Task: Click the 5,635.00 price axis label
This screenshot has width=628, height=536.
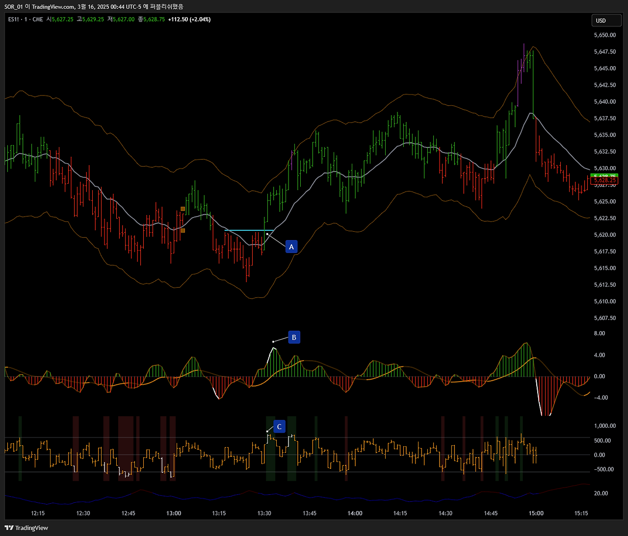Action: 604,135
